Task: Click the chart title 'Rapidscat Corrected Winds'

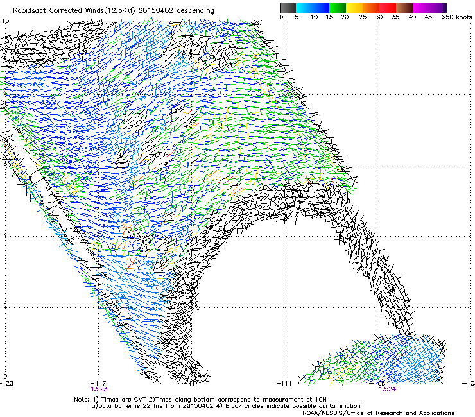Action: 58,11
